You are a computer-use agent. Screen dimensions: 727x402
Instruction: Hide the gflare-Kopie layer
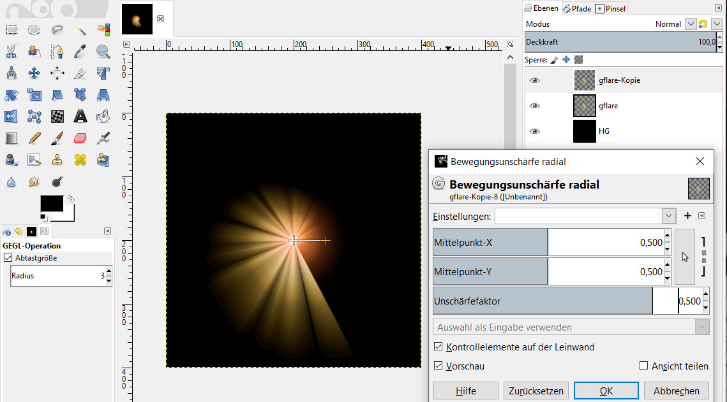(x=535, y=80)
